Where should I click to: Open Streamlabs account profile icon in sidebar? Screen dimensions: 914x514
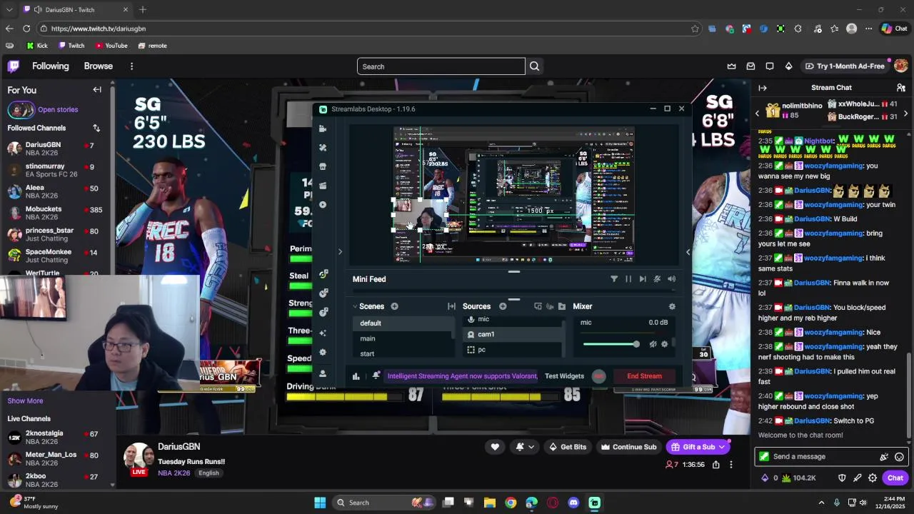323,373
